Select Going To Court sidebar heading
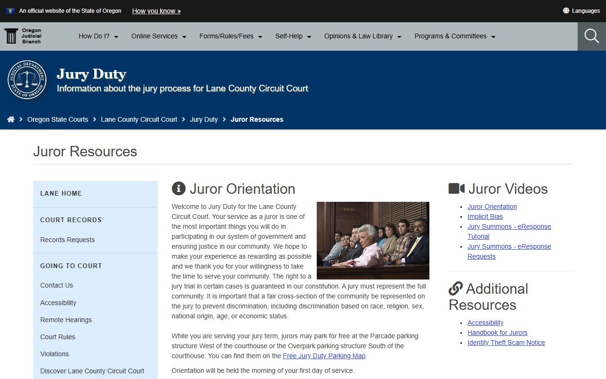 point(71,266)
